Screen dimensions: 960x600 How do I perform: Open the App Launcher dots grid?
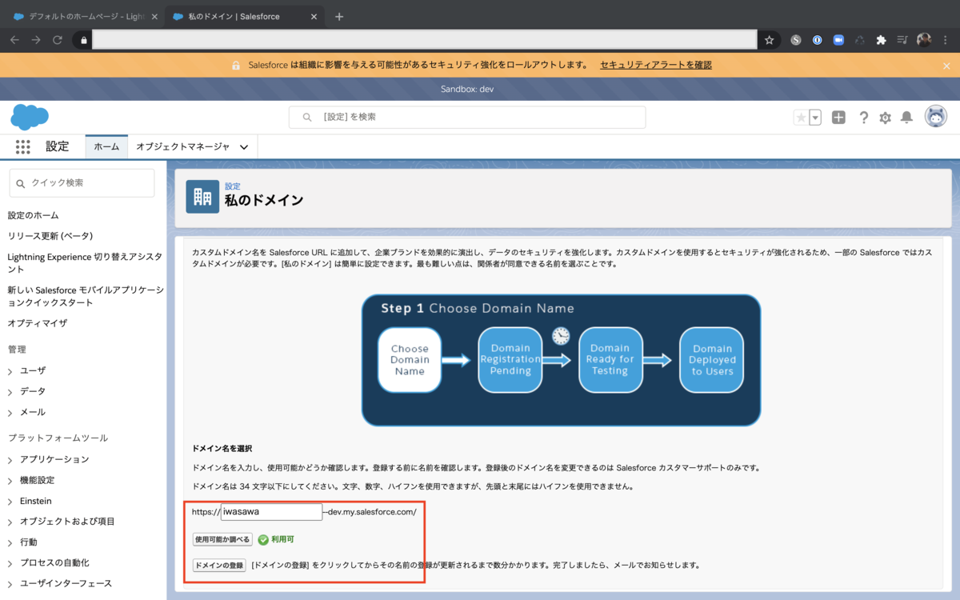click(x=22, y=147)
